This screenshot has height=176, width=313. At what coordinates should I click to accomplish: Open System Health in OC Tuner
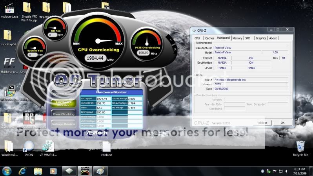[64, 93]
